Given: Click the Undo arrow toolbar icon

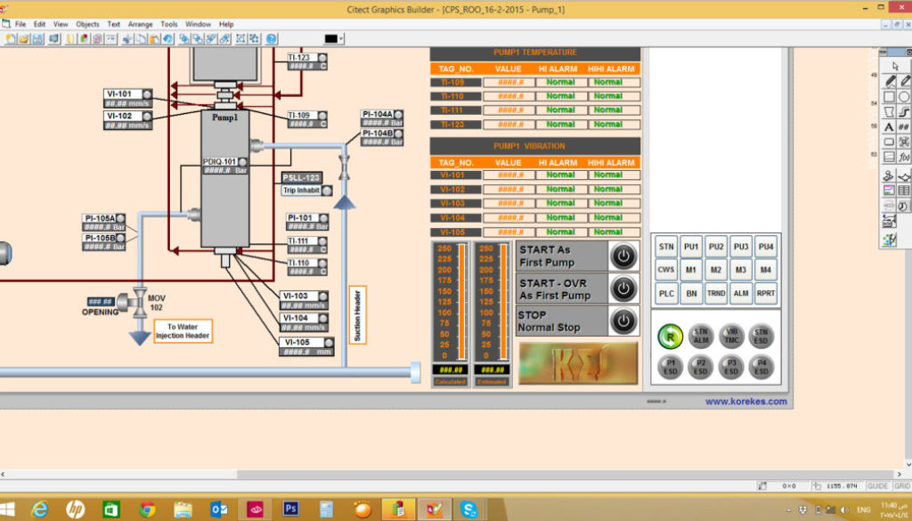Looking at the screenshot, I should click(168, 39).
